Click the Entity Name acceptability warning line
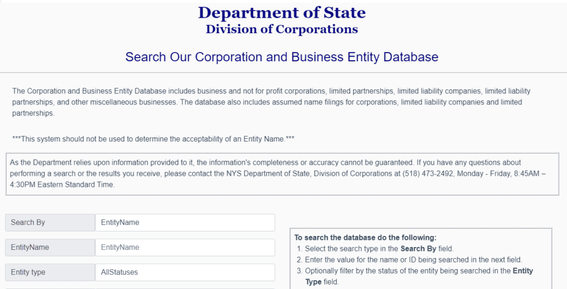Image resolution: width=567 pixels, height=289 pixels. [153, 139]
